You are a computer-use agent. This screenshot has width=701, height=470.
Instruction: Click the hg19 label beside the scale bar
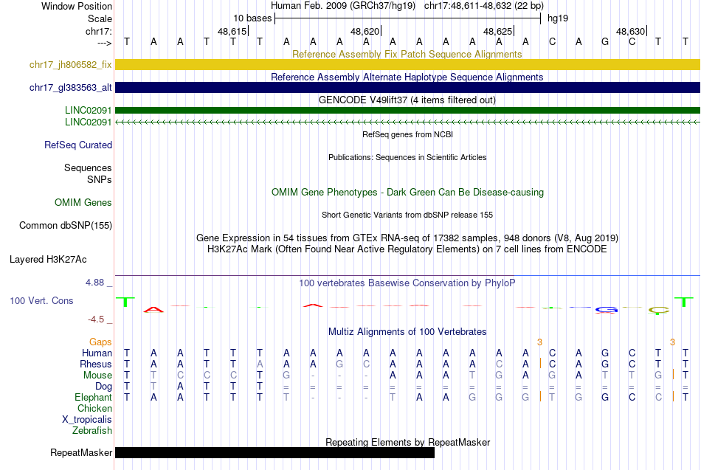pyautogui.click(x=558, y=18)
